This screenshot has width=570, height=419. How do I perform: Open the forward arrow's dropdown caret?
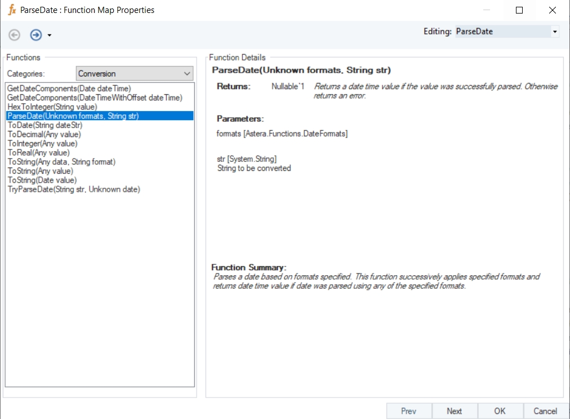(x=50, y=36)
